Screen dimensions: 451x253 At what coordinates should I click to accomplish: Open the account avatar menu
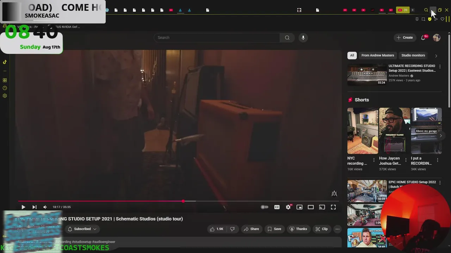437,38
